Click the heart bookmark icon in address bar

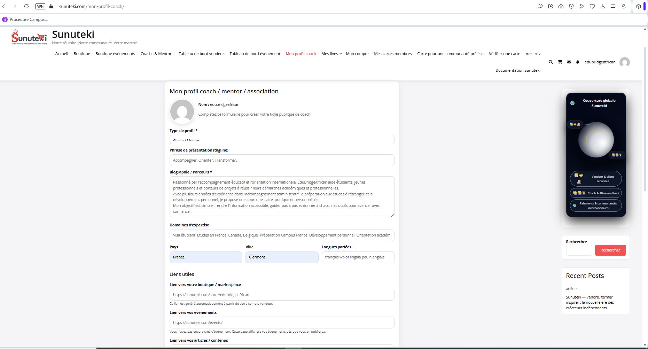592,6
